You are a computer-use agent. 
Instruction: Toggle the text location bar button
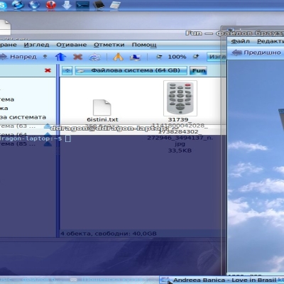point(67,70)
